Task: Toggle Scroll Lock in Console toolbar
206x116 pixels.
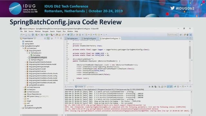Action: point(162,87)
